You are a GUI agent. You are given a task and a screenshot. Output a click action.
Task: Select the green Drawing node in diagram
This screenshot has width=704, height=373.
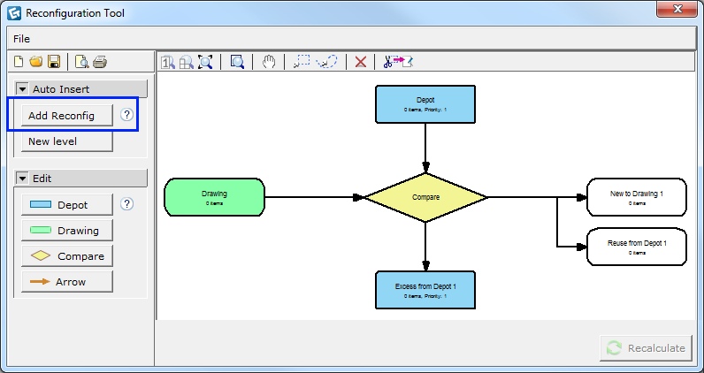point(214,197)
